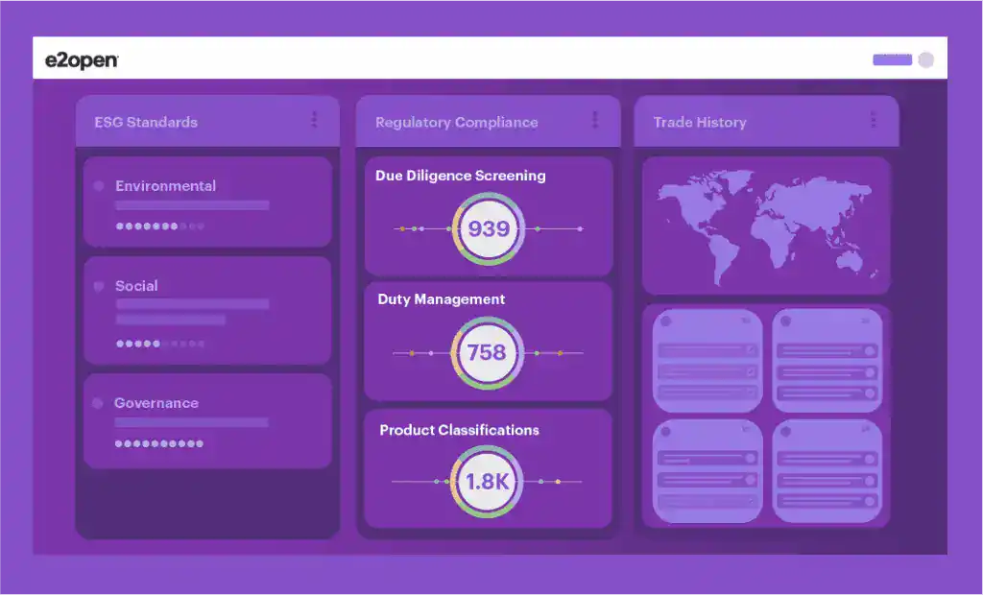This screenshot has width=983, height=595.
Task: Click the 939 circular gauge
Action: click(489, 228)
